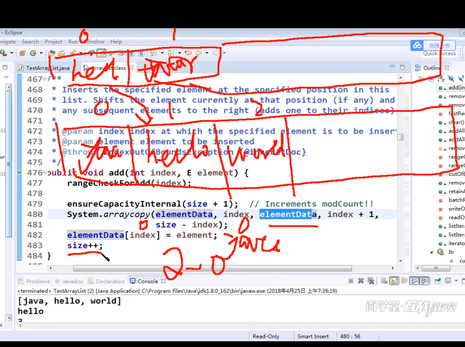Open the Run button dropdown arrow
The image size is (465, 347).
point(12,53)
